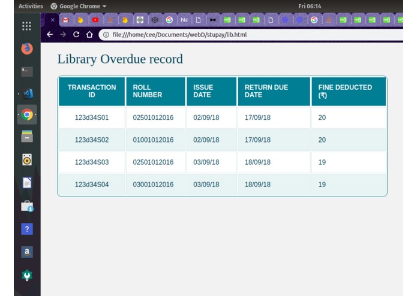This screenshot has height=296, width=417.
Task: Switch to the bow-tie icon tab
Action: [213, 20]
